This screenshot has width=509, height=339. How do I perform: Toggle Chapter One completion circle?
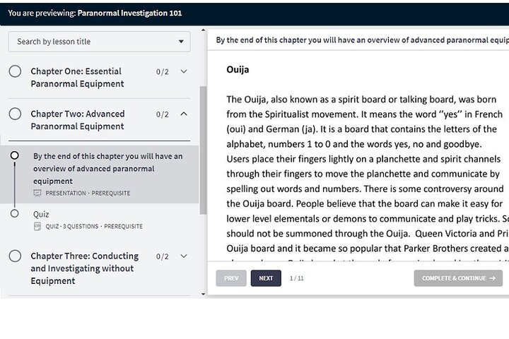pos(15,71)
